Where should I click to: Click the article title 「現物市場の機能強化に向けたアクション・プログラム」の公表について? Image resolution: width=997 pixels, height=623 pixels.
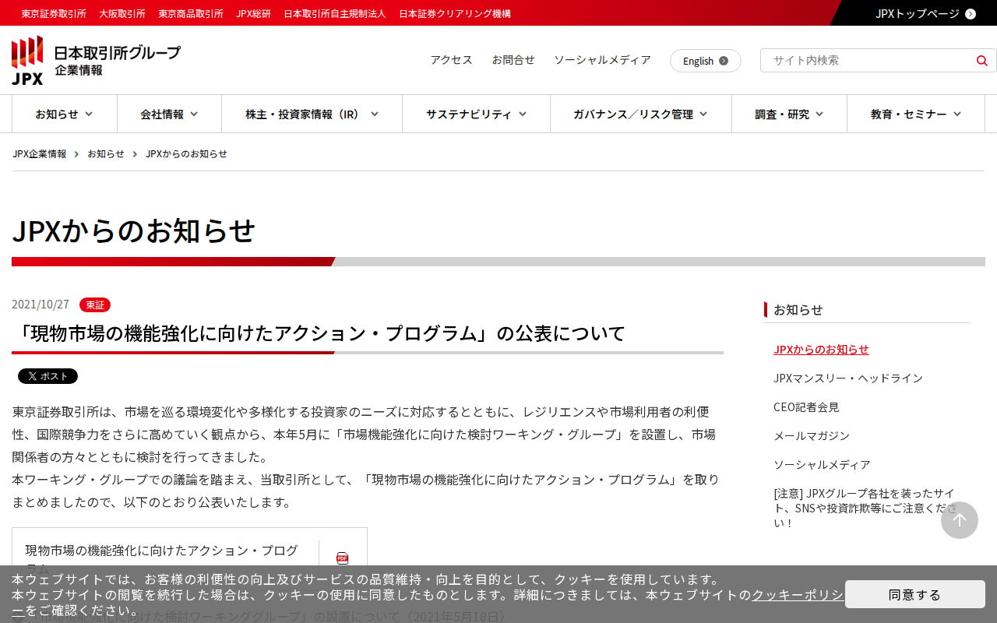pyautogui.click(x=319, y=333)
